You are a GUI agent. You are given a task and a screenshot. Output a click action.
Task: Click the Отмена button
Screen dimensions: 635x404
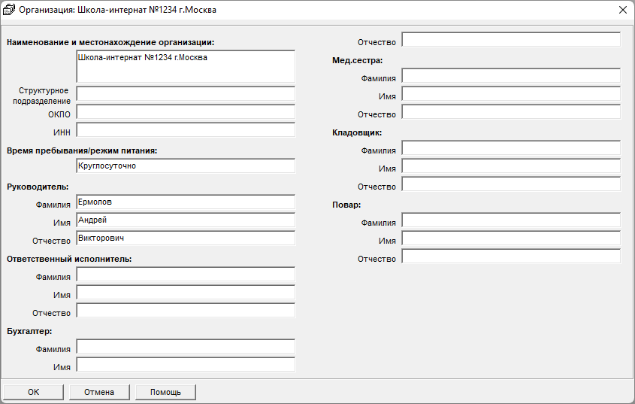(99, 392)
